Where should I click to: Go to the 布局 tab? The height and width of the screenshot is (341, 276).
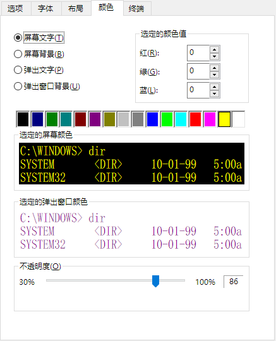pyautogui.click(x=76, y=8)
